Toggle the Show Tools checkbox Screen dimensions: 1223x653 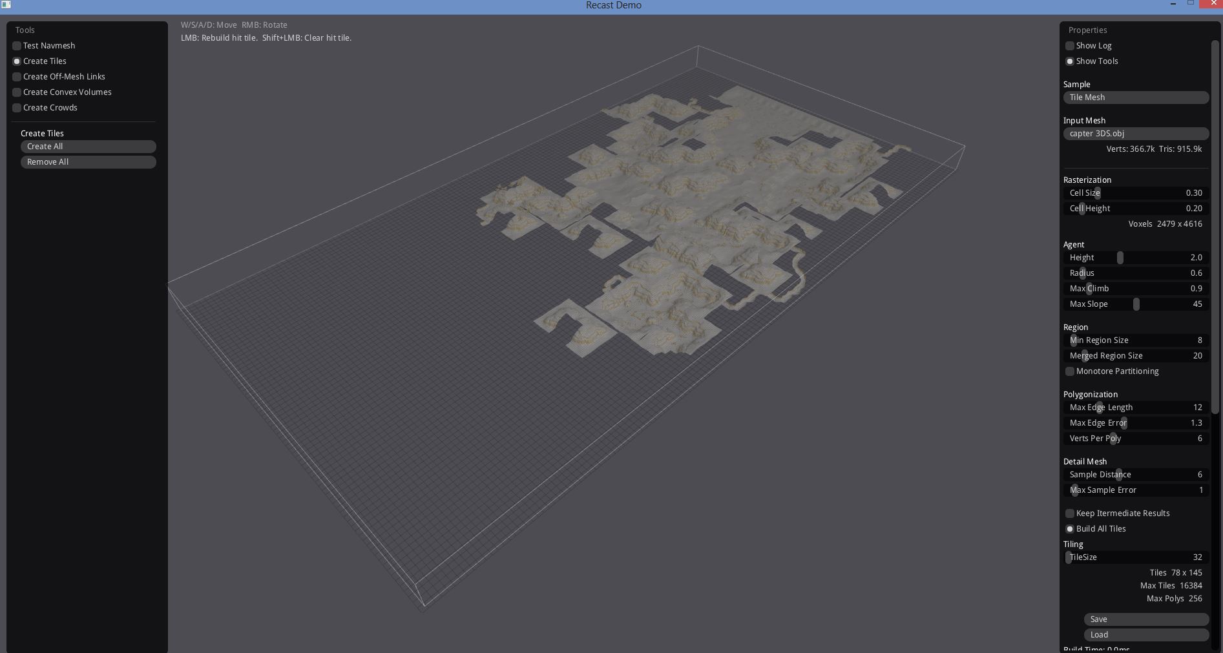coord(1070,61)
